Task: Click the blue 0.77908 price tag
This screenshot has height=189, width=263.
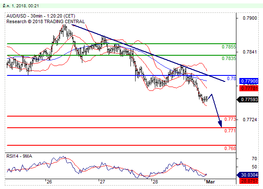Action: tap(249, 81)
